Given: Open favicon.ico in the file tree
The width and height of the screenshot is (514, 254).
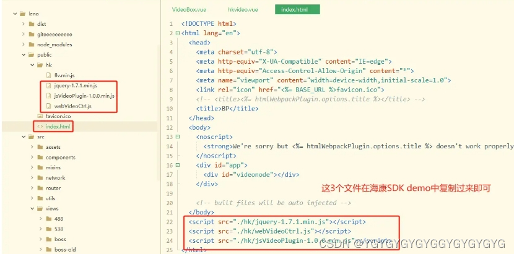Looking at the screenshot, I should click(x=58, y=116).
